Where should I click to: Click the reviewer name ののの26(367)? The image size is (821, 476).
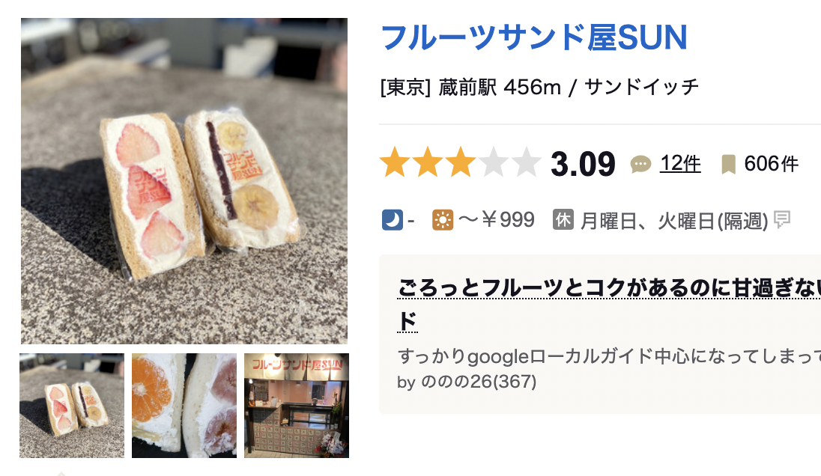coord(479,381)
